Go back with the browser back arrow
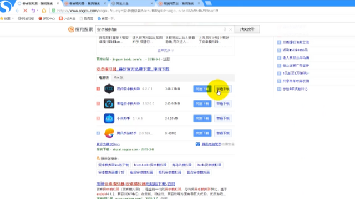The width and height of the screenshot is (355, 199). point(17,11)
